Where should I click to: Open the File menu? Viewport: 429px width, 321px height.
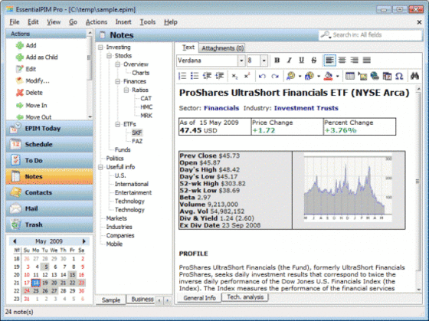pyautogui.click(x=15, y=22)
